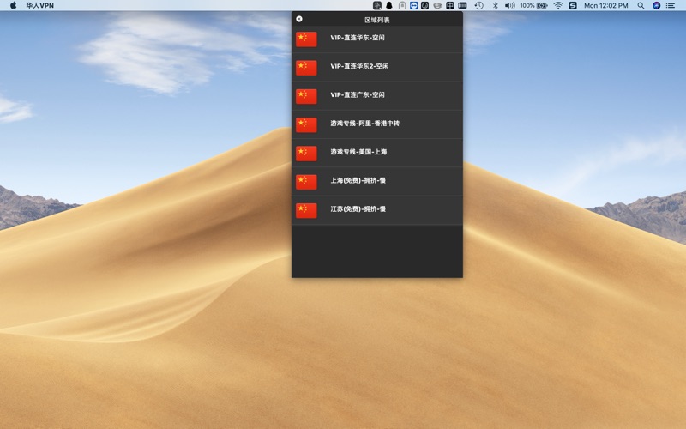Open the 华人VPN app menu
This screenshot has height=429, width=686.
pos(39,5)
